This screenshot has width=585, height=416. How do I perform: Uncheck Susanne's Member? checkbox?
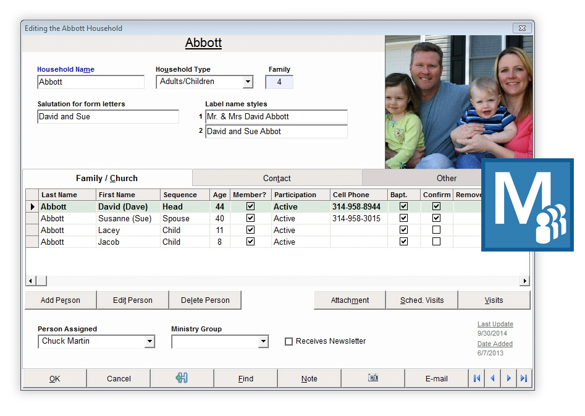(x=250, y=218)
